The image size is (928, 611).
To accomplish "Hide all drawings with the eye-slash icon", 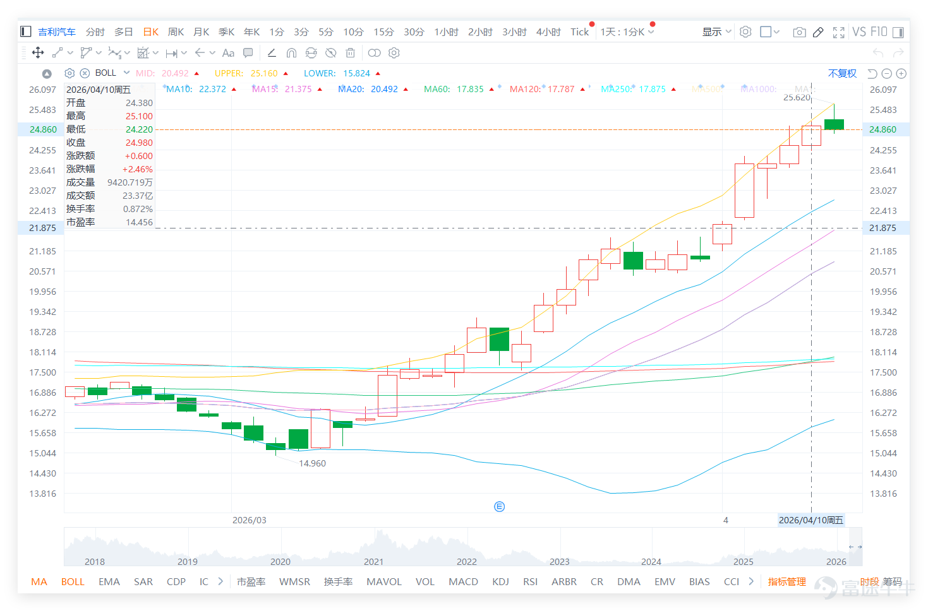I will tap(330, 53).
